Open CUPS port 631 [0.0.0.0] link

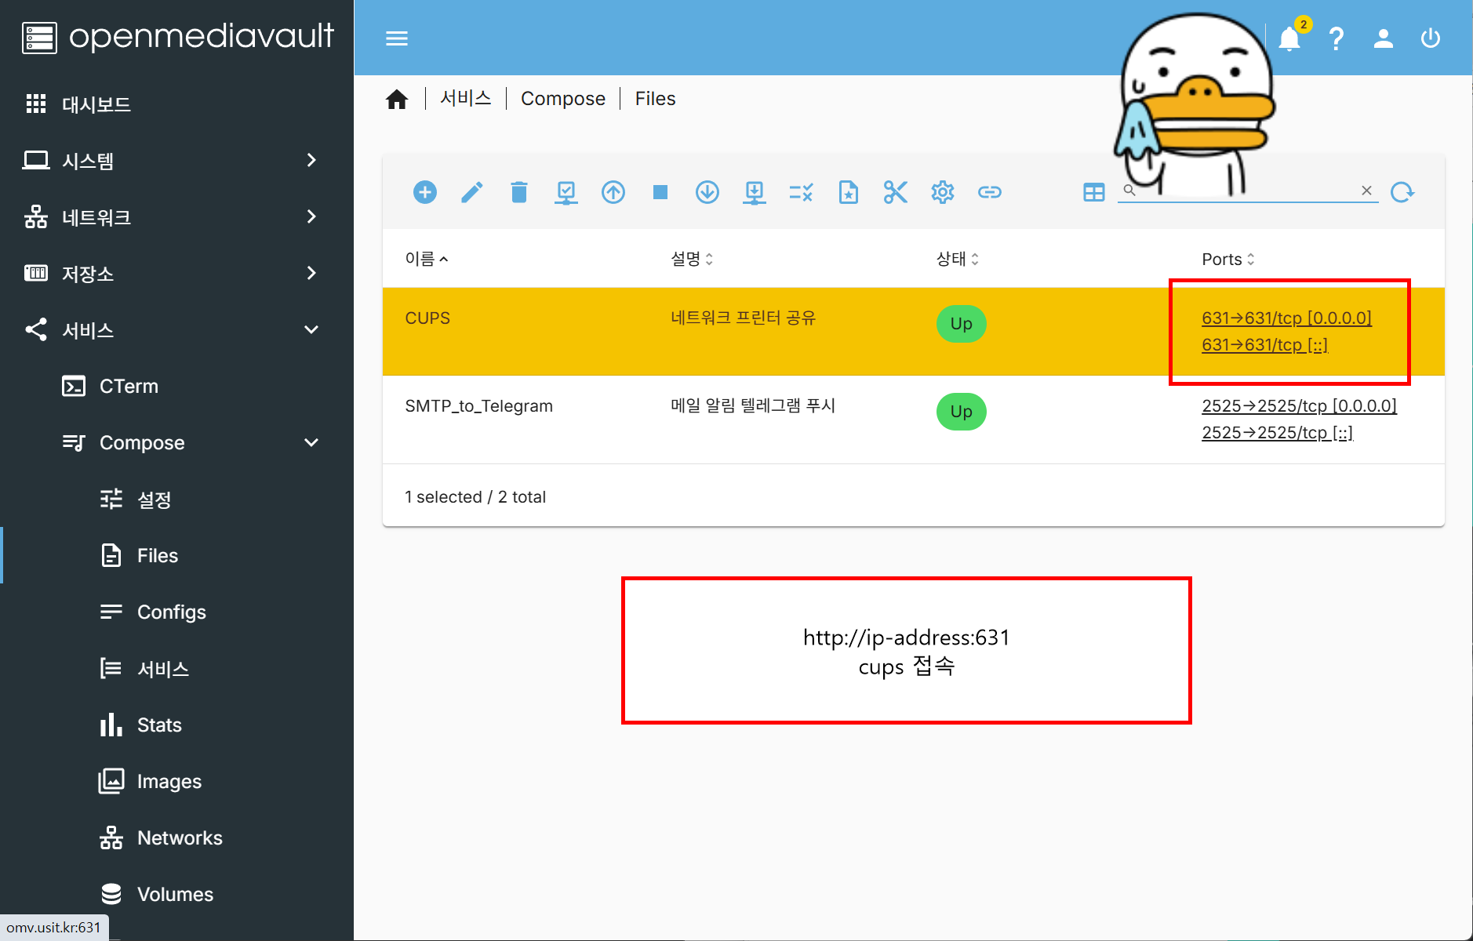(1286, 318)
